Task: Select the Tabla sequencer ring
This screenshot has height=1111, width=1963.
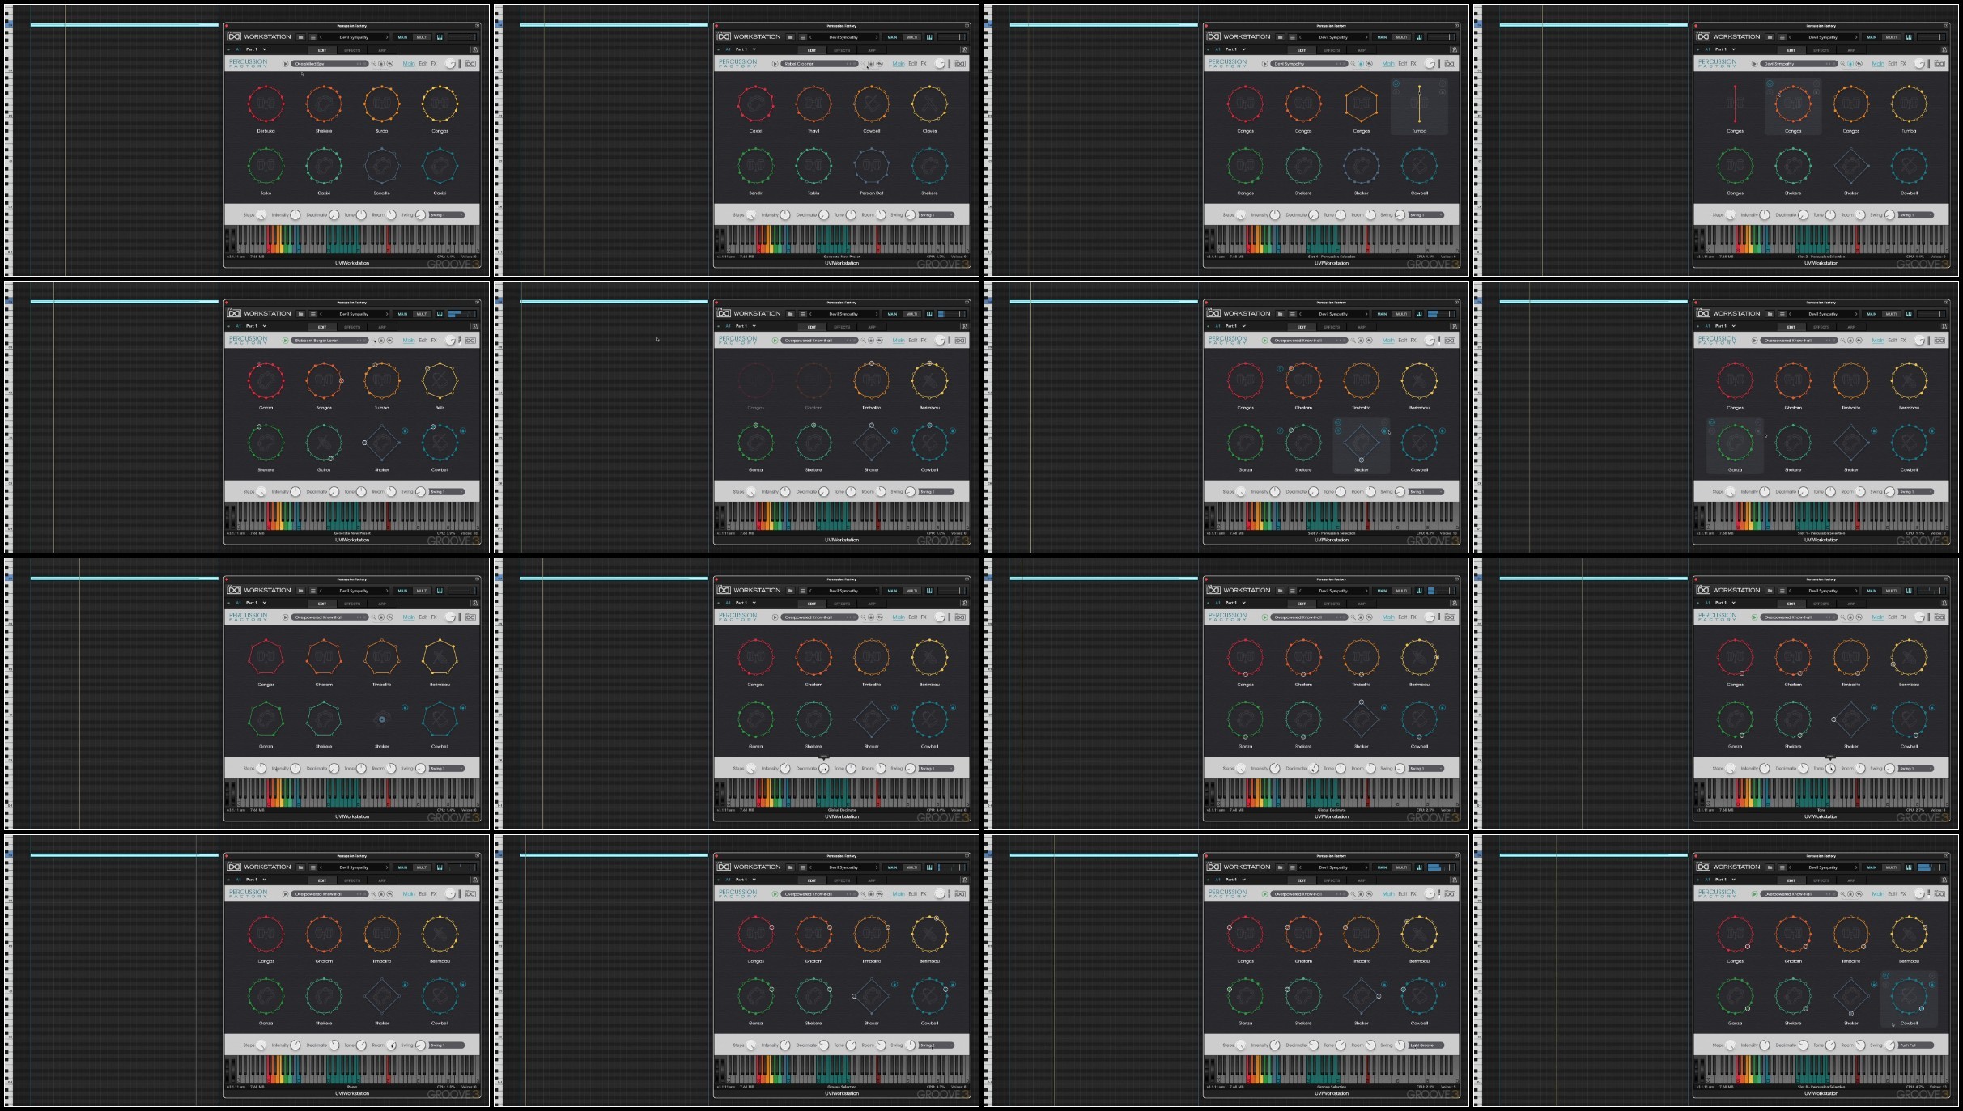Action: 814,166
